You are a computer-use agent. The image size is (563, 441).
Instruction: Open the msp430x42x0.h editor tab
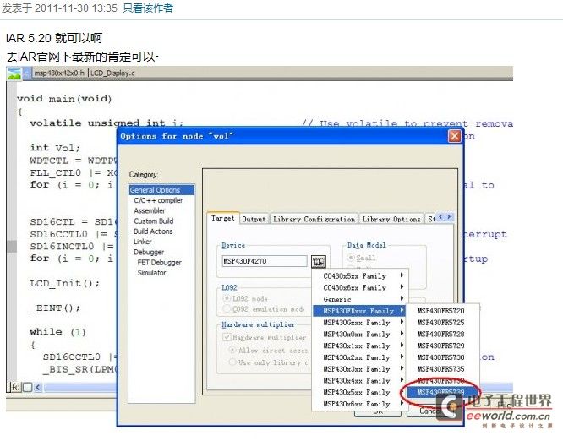(x=59, y=73)
